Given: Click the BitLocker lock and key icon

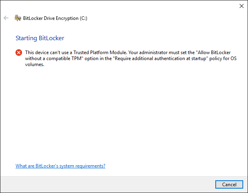Looking at the screenshot, I should coord(18,18).
